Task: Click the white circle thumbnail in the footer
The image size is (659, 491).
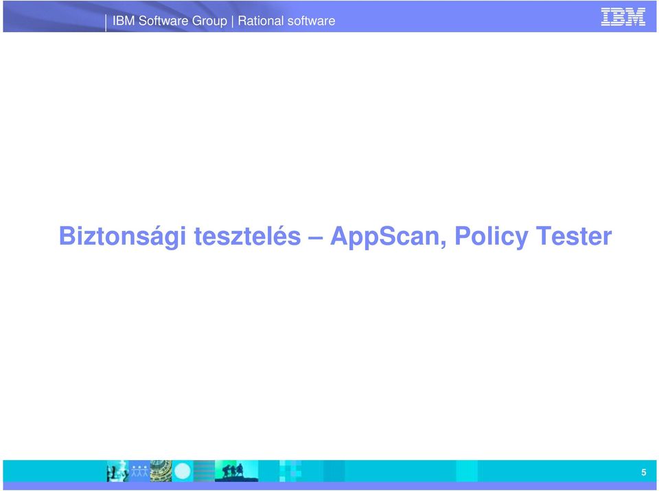Action: click(183, 471)
